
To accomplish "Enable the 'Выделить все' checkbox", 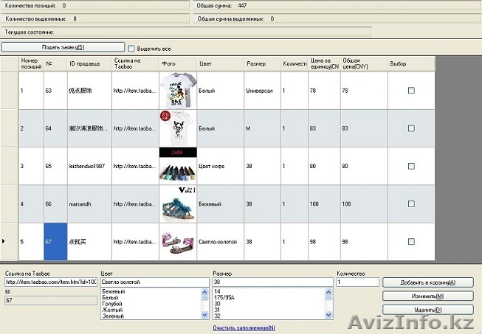I will pos(131,48).
